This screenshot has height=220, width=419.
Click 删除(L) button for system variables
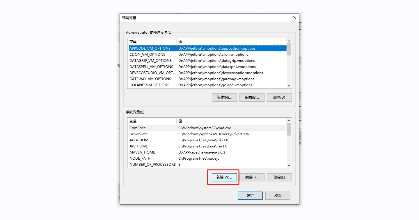pyautogui.click(x=279, y=177)
